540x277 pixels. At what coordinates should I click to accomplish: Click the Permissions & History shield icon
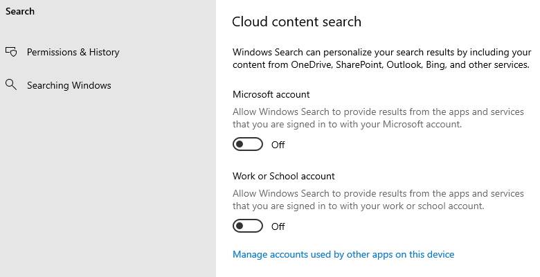[11, 52]
